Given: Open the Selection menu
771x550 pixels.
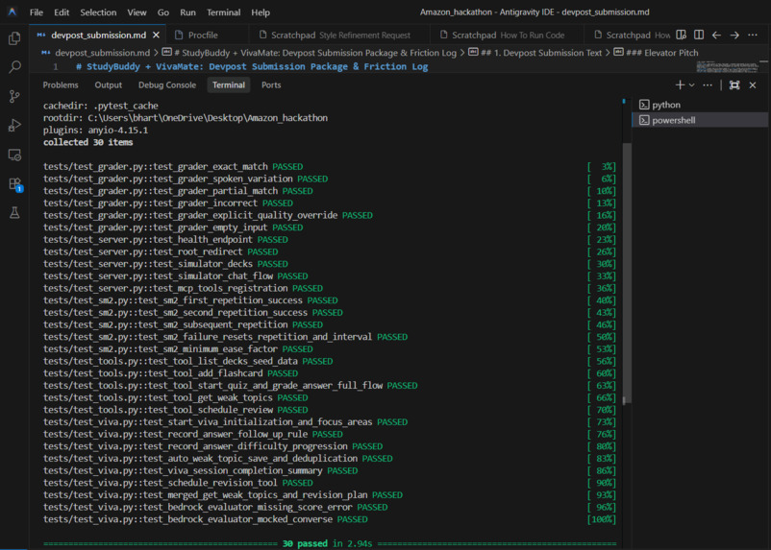Looking at the screenshot, I should (x=98, y=12).
